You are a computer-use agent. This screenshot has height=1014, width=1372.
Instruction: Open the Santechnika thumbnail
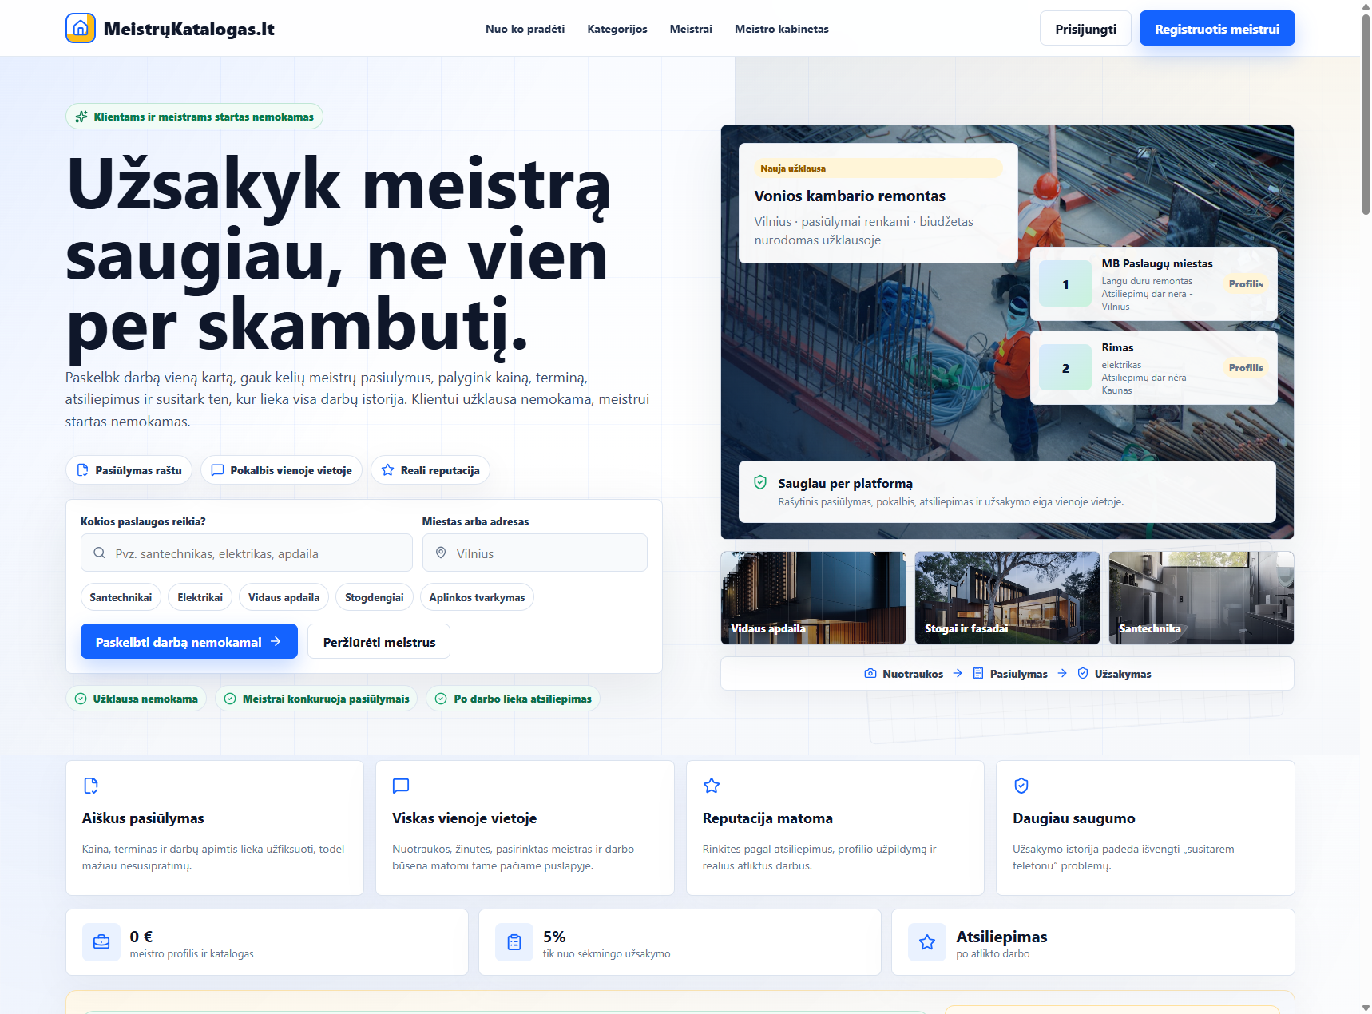click(1201, 598)
